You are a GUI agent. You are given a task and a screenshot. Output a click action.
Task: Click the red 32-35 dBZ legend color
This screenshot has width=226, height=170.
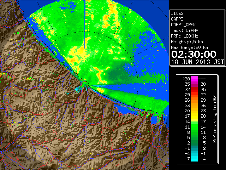194,90
